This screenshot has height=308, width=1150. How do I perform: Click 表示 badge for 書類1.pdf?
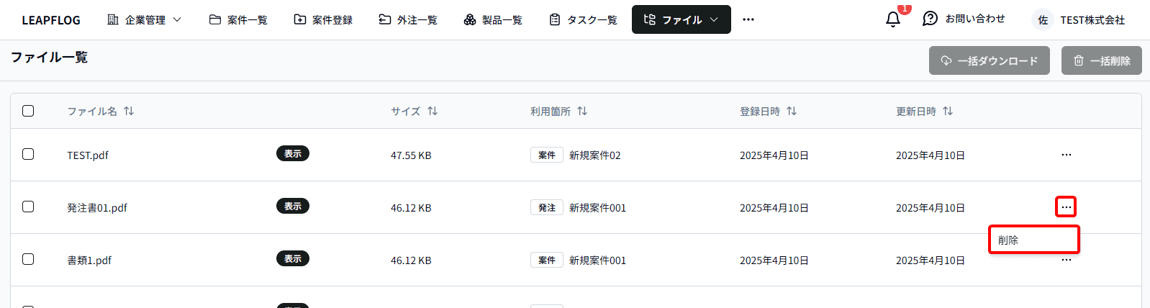pos(292,258)
